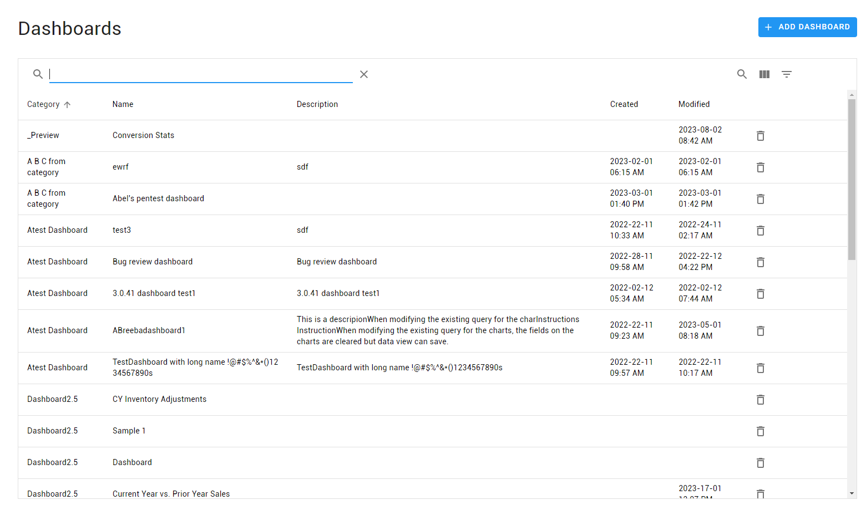
Task: Open the ewrf dashboard name
Action: pos(120,167)
